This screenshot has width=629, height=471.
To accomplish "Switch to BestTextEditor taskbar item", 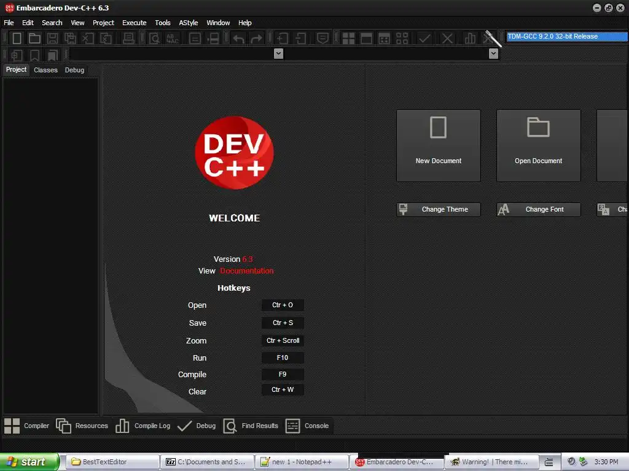I will (x=112, y=462).
